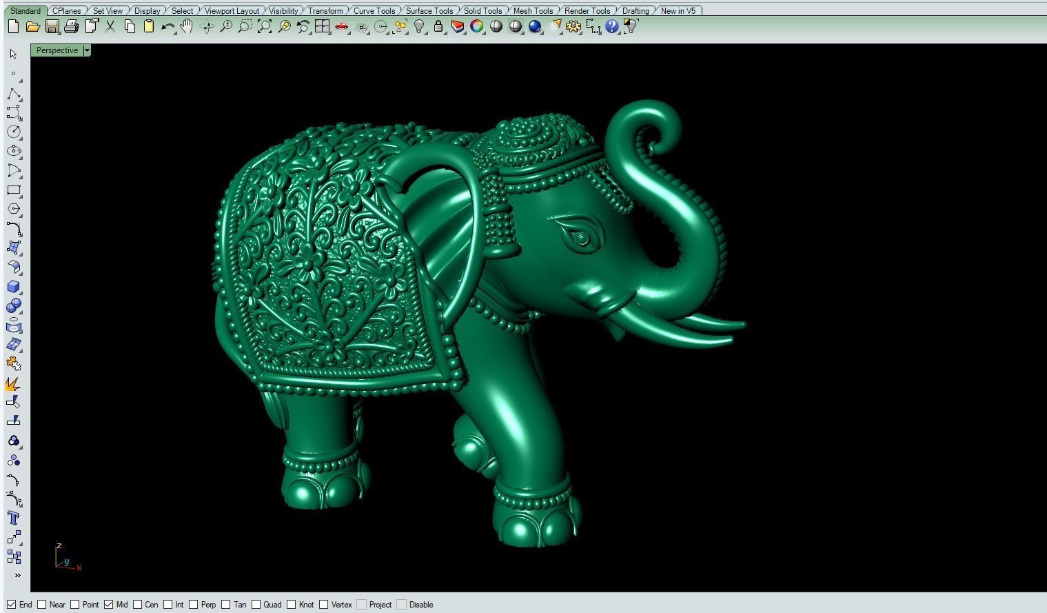Open the Layers panel icon
The width and height of the screenshot is (1047, 613).
click(x=457, y=27)
